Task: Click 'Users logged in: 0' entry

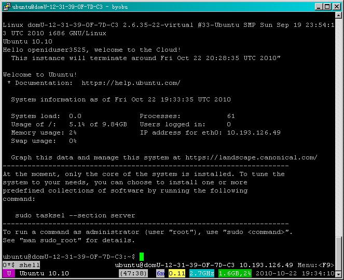Action: click(185, 124)
